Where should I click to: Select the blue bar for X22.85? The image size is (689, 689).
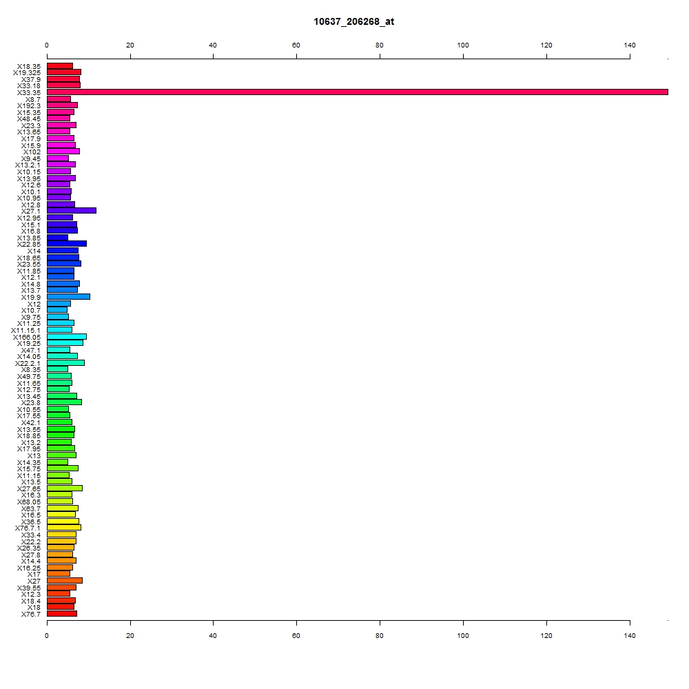click(67, 244)
